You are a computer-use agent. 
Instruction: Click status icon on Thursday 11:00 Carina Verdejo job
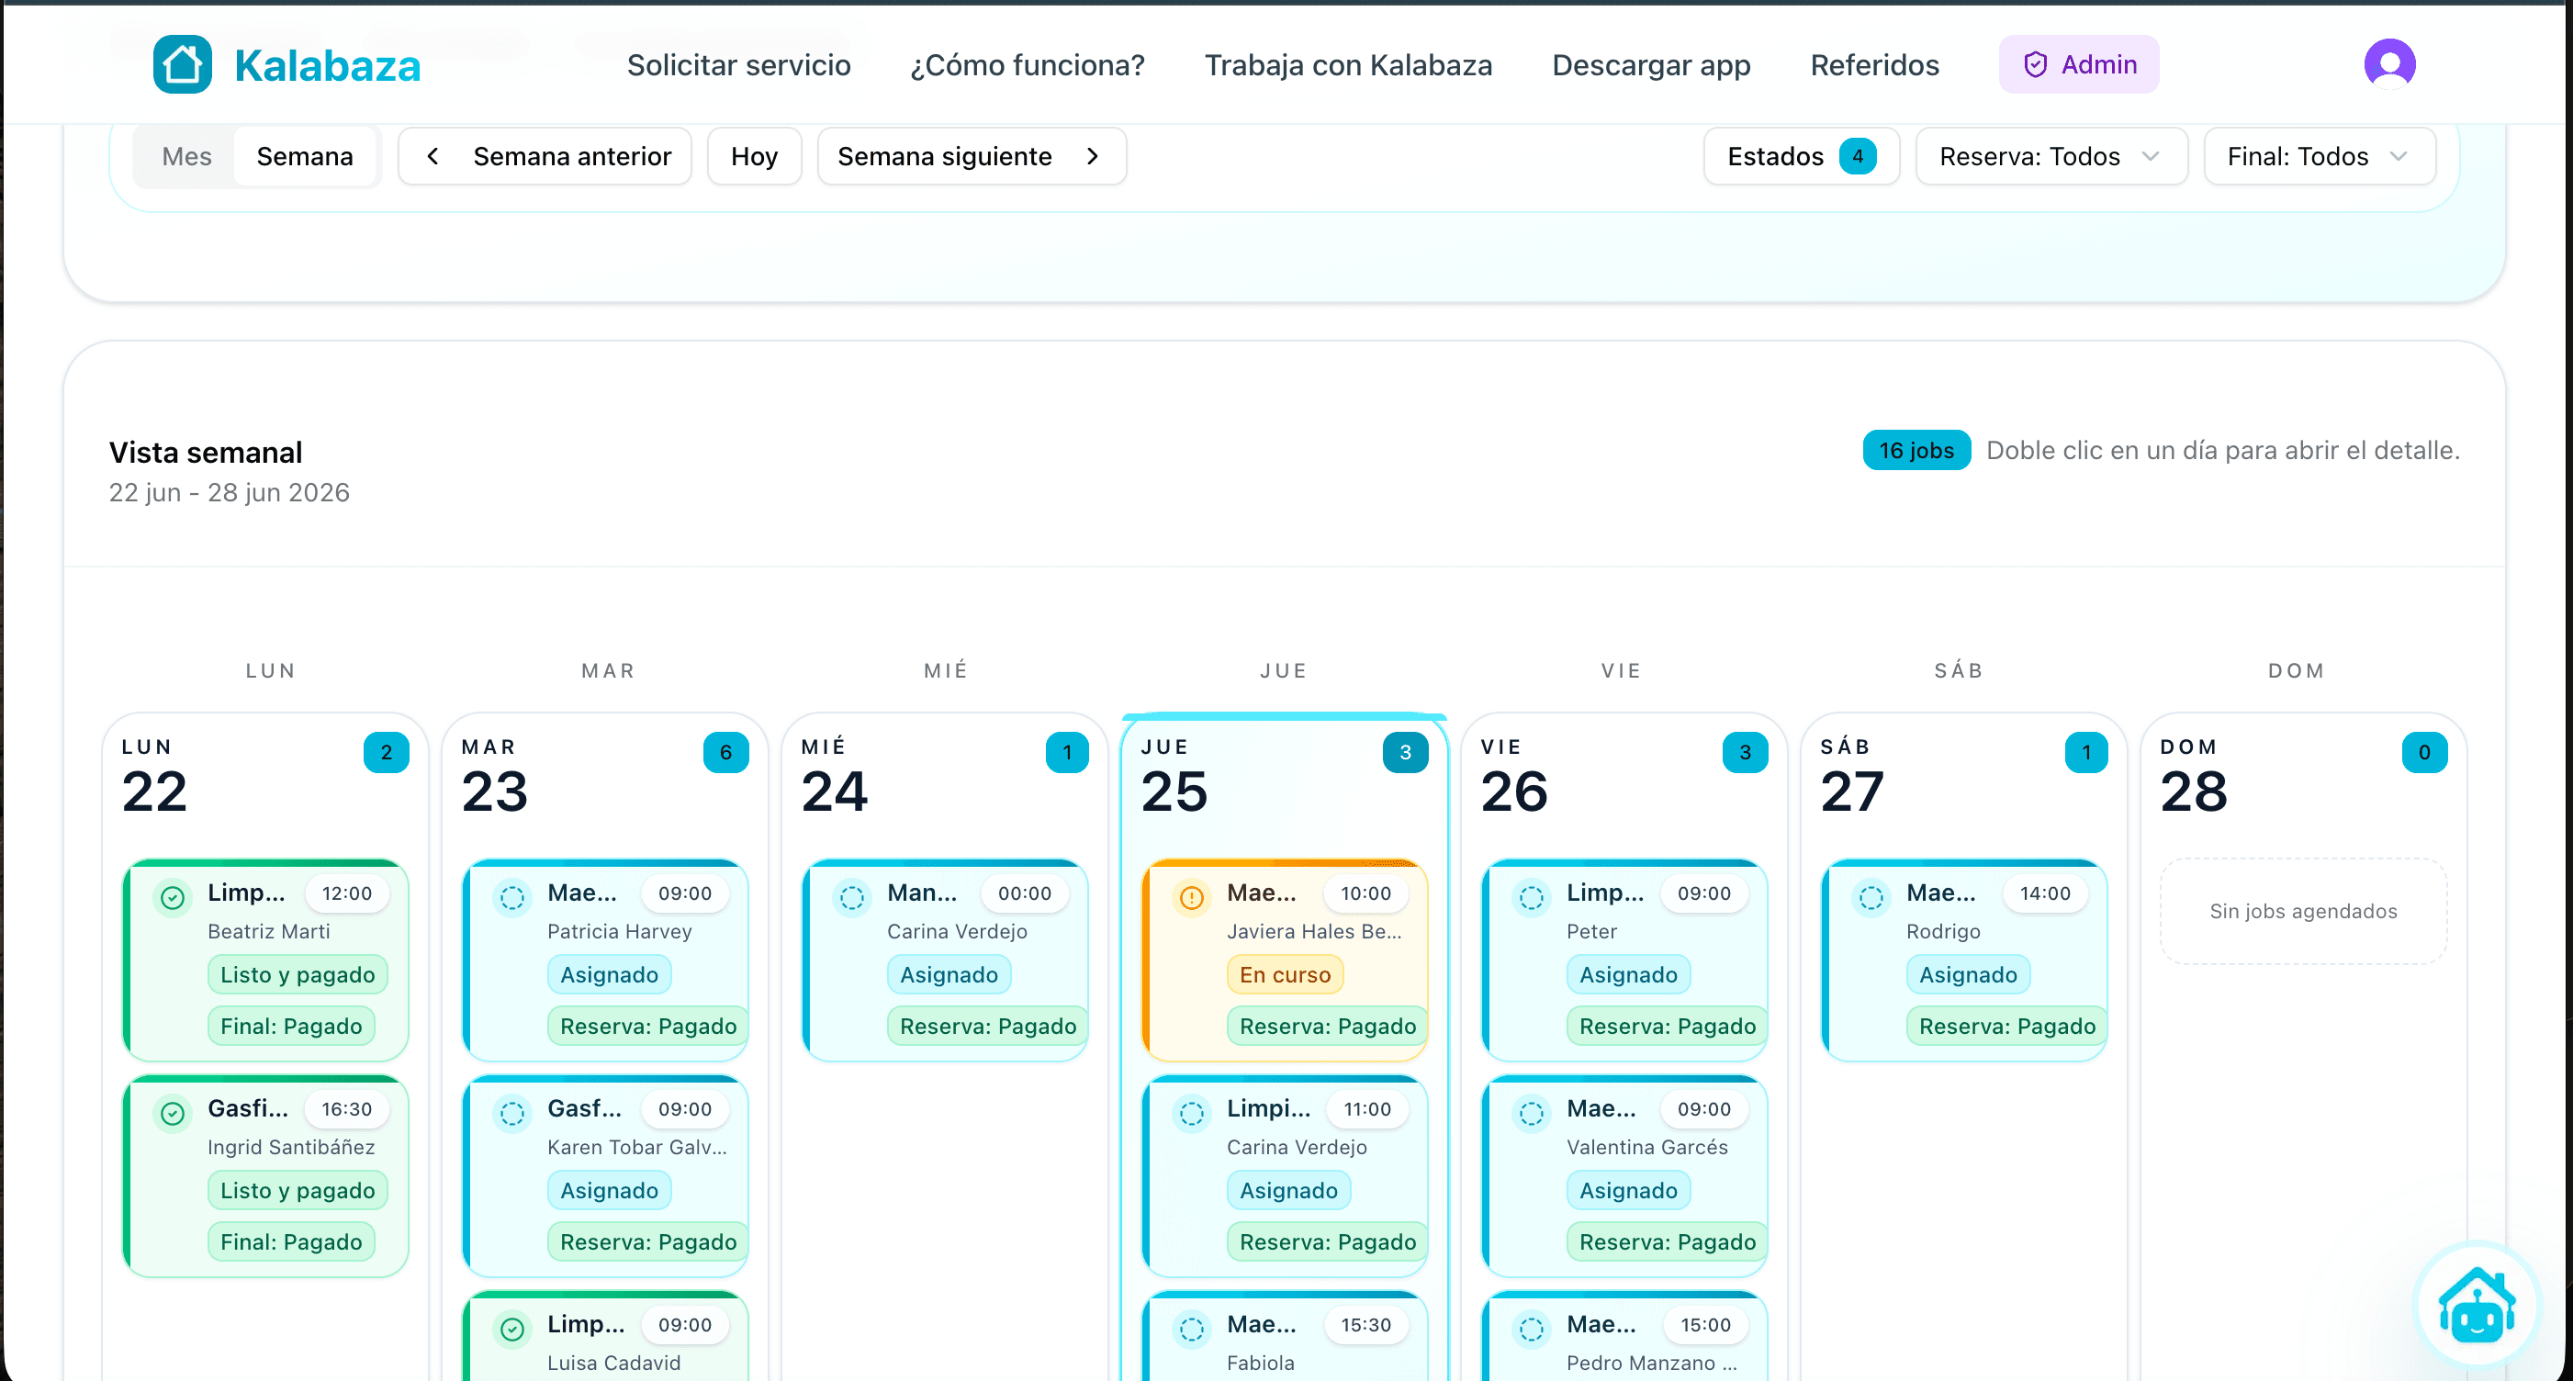click(1192, 1114)
